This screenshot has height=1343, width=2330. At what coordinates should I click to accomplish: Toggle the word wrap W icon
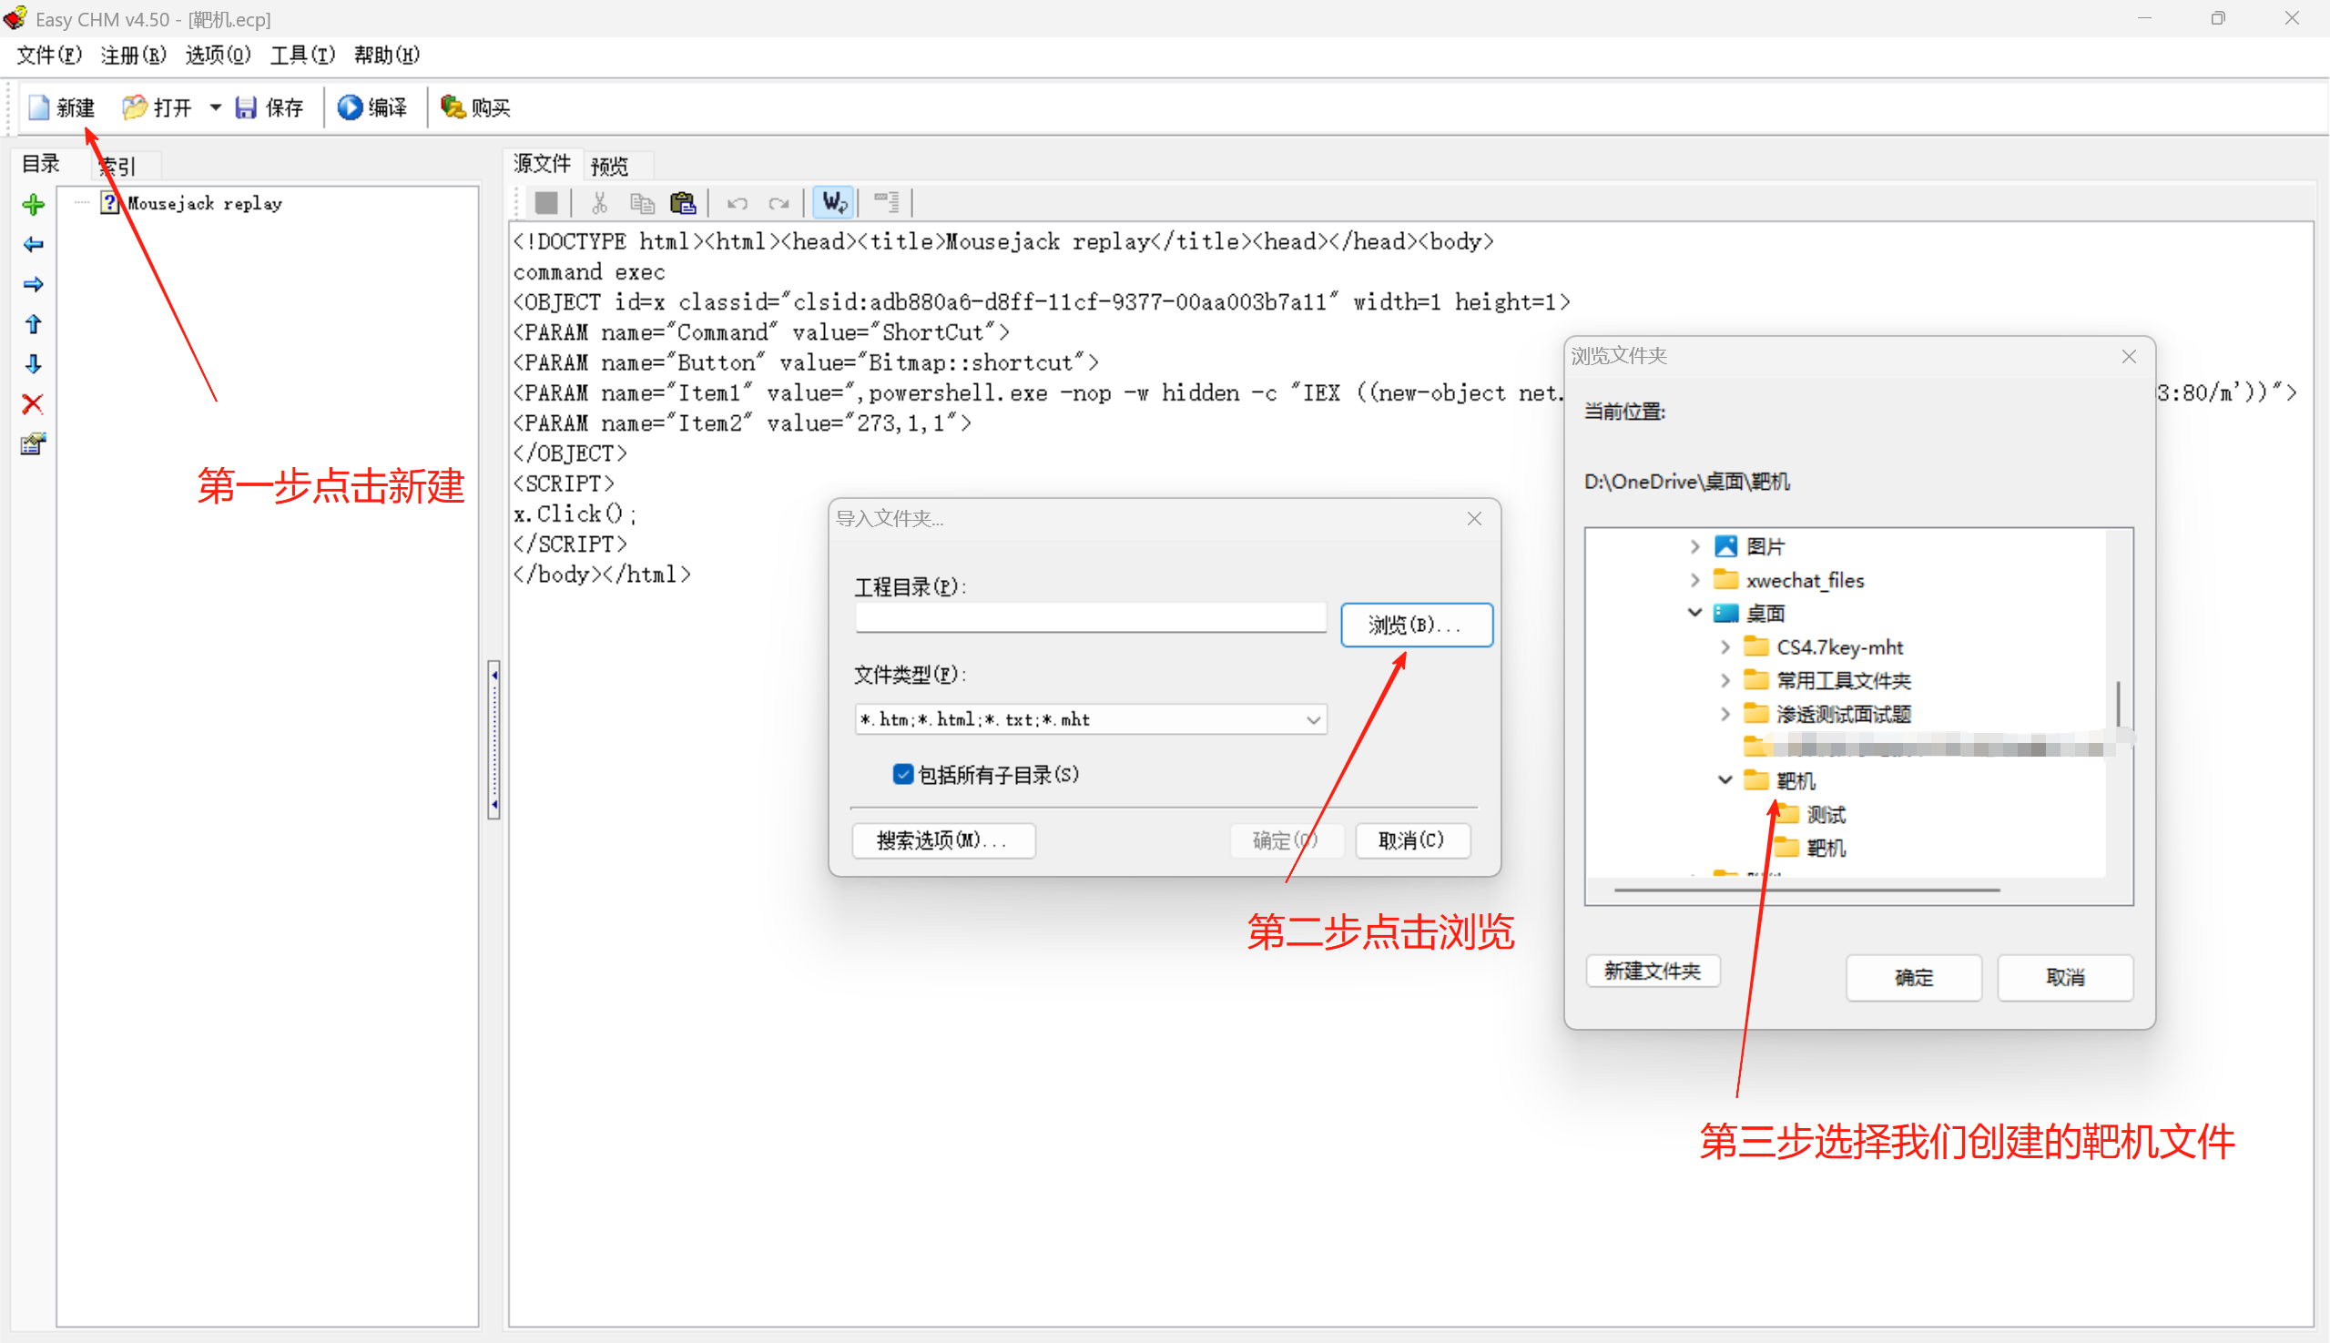pyautogui.click(x=834, y=202)
